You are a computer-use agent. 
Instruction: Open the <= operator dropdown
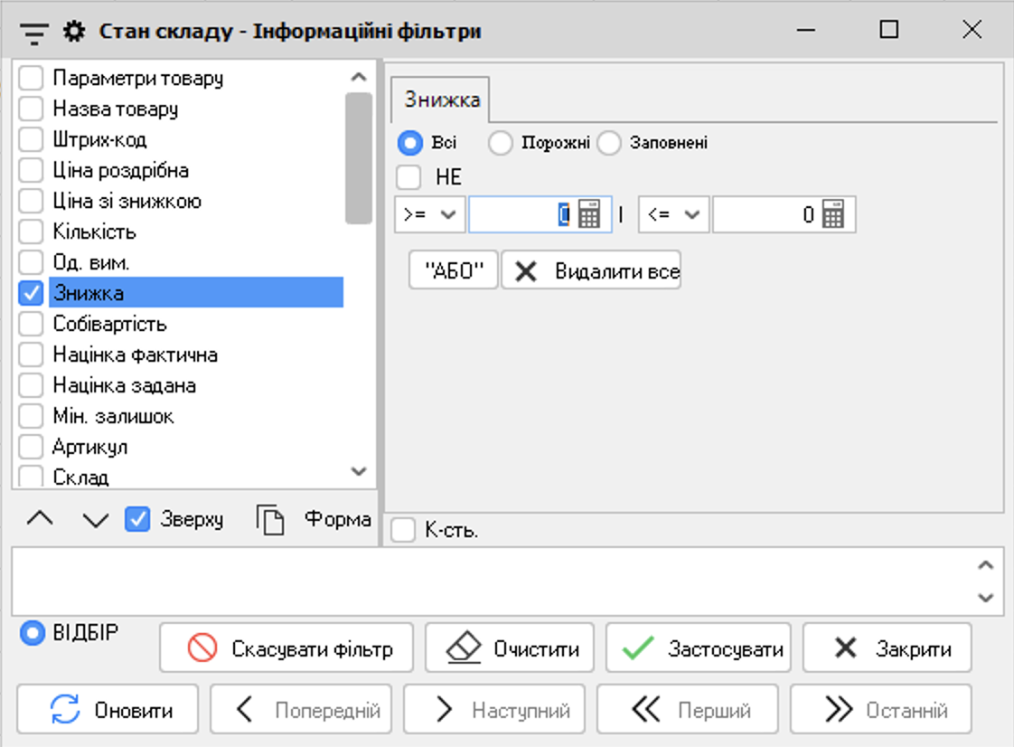coord(673,215)
